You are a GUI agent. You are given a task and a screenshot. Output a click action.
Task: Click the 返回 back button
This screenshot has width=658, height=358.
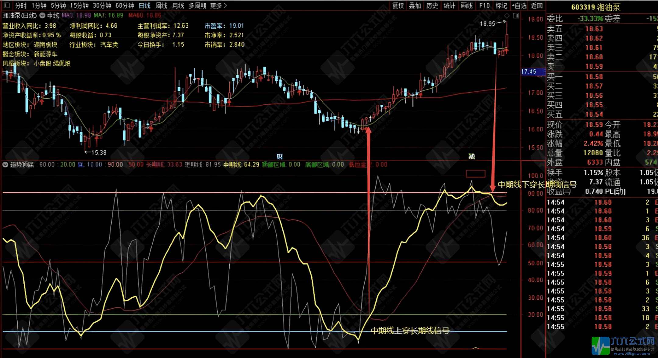537,5
